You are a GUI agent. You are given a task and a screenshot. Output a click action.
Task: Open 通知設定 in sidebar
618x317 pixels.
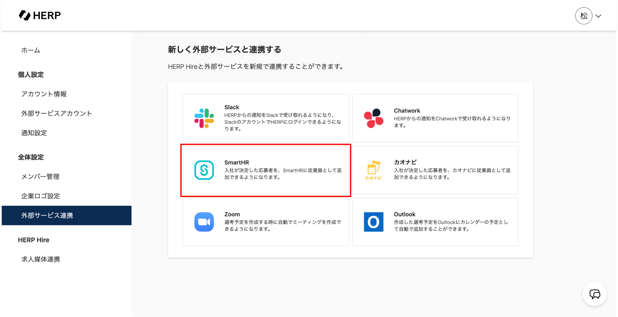pyautogui.click(x=34, y=133)
